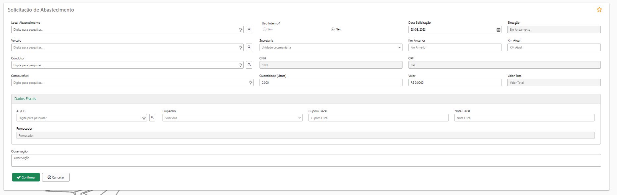Confirm the fueling request

point(26,177)
